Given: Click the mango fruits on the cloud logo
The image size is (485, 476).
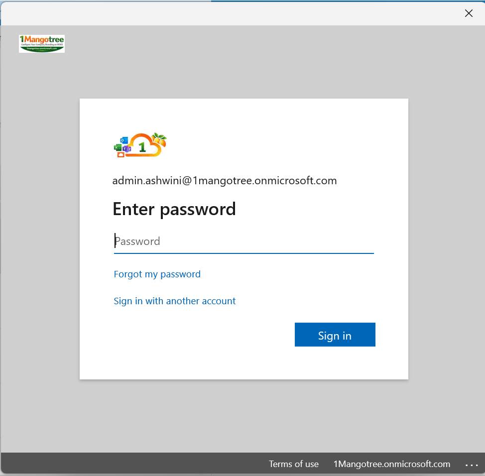Looking at the screenshot, I should click(159, 142).
